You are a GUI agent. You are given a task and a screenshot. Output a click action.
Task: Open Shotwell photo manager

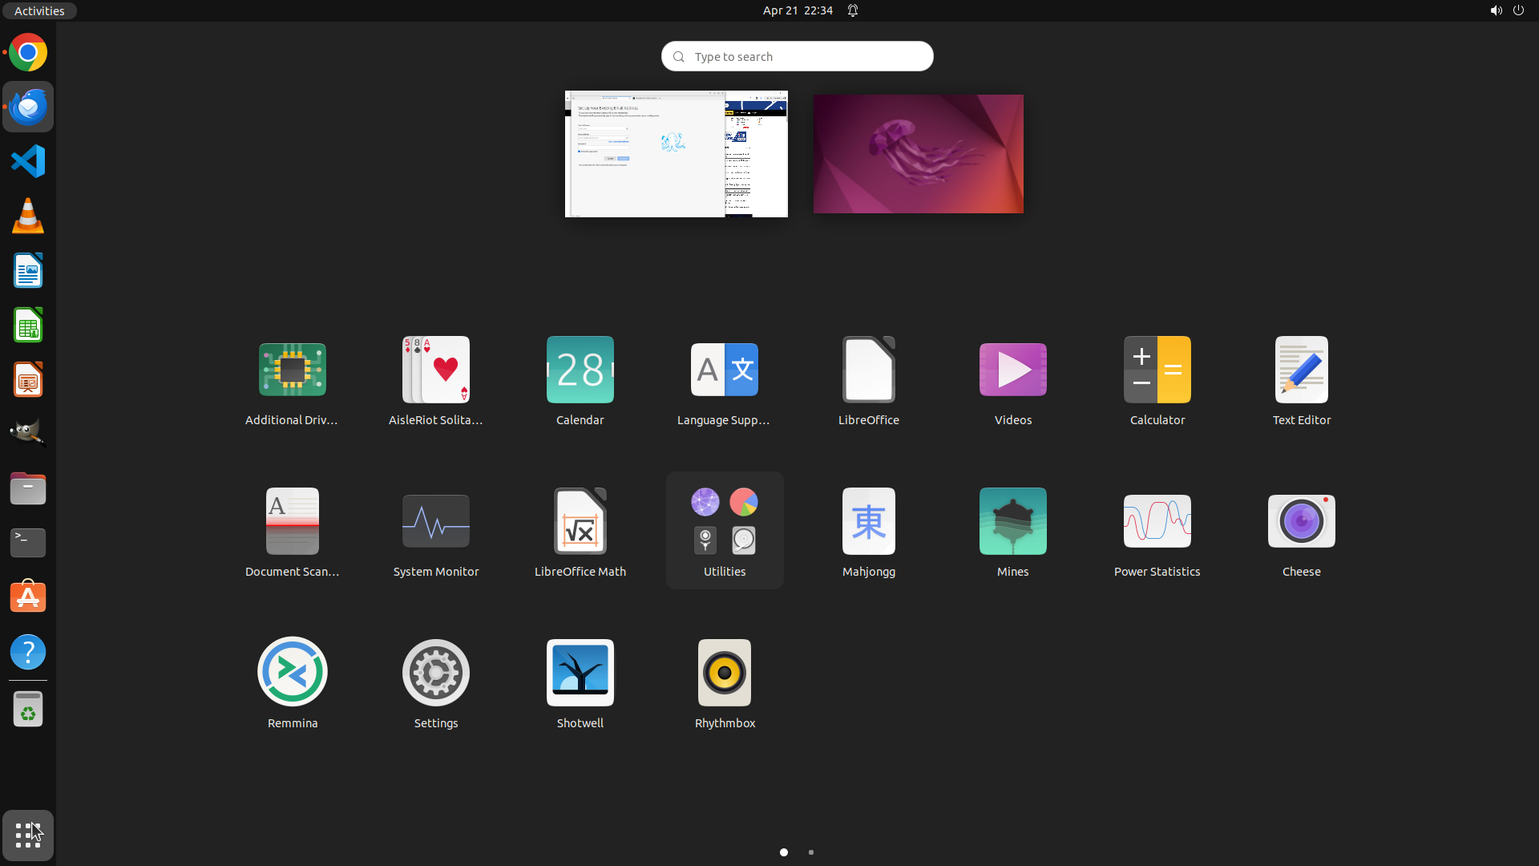[x=580, y=673]
